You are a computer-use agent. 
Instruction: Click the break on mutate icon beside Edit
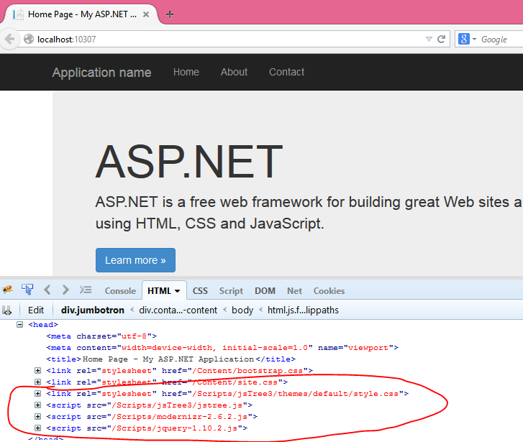(x=7, y=310)
